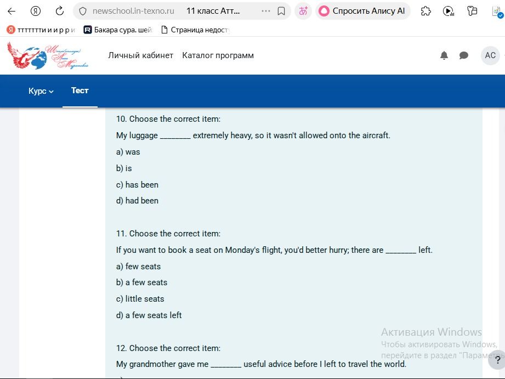Expand the Курс dropdown menu
Image resolution: width=505 pixels, height=379 pixels.
pyautogui.click(x=41, y=91)
